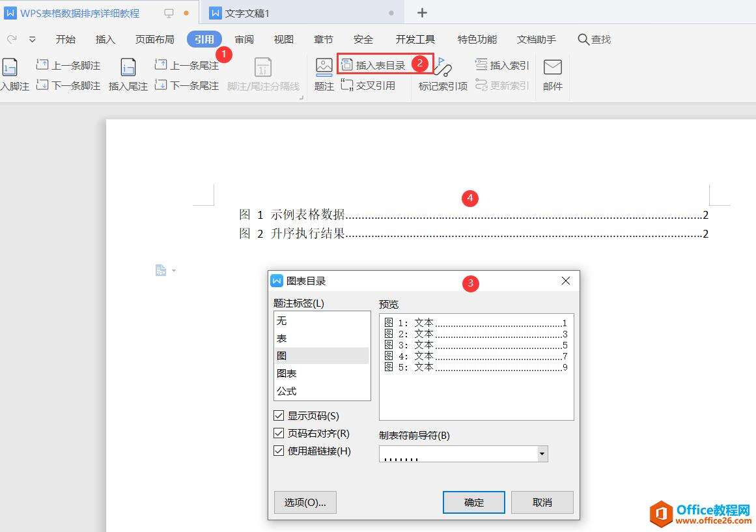Select 无 in caption label list

point(322,321)
